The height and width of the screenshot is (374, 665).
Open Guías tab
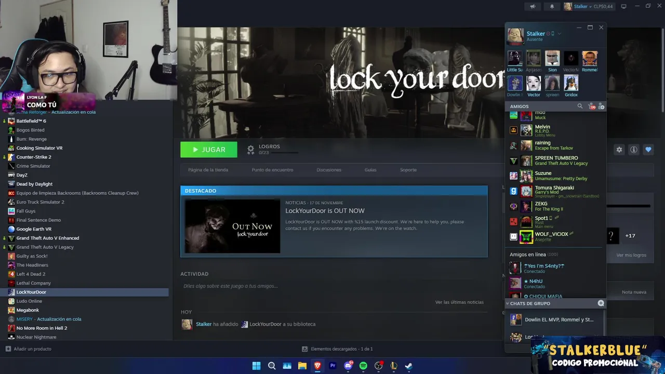pos(370,170)
